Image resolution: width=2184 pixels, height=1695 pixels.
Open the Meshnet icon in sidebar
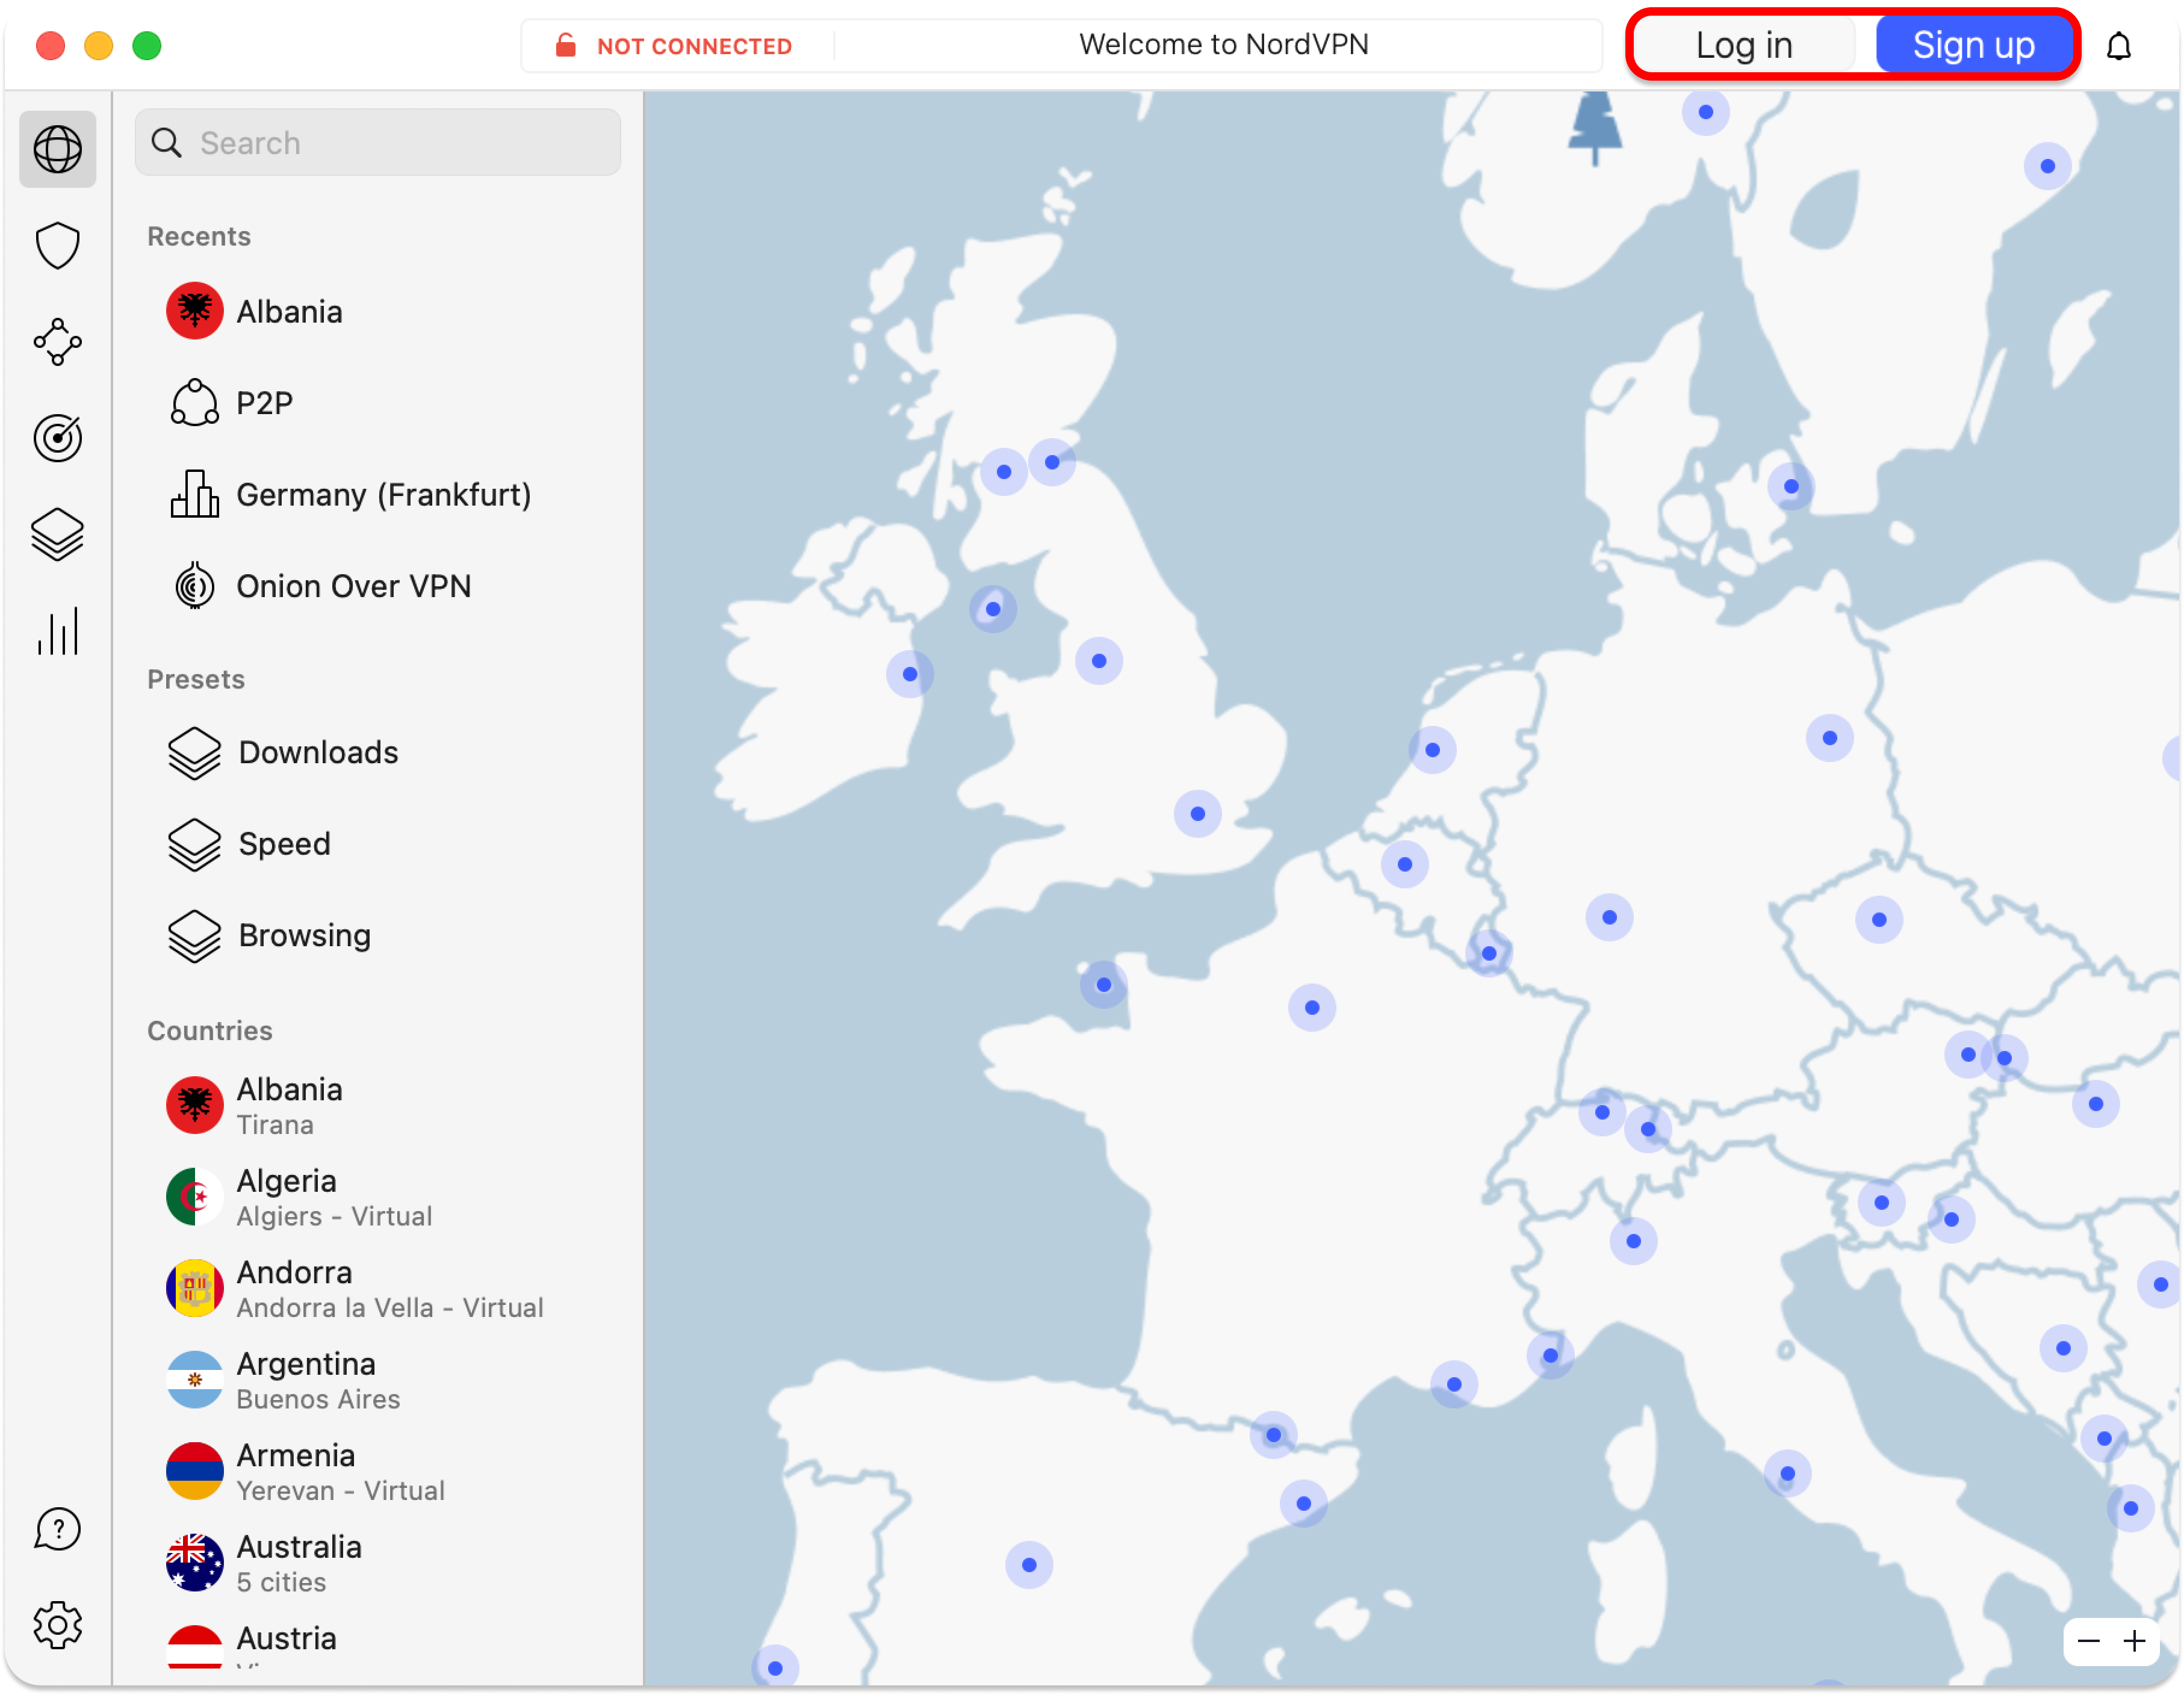[58, 342]
